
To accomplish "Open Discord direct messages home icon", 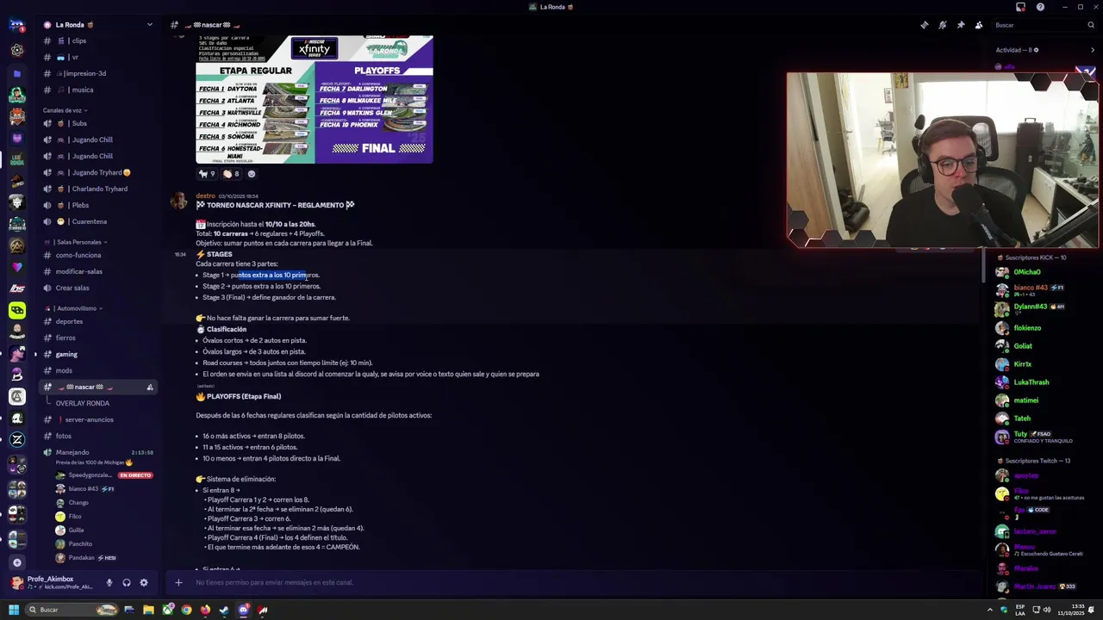I will pyautogui.click(x=17, y=25).
